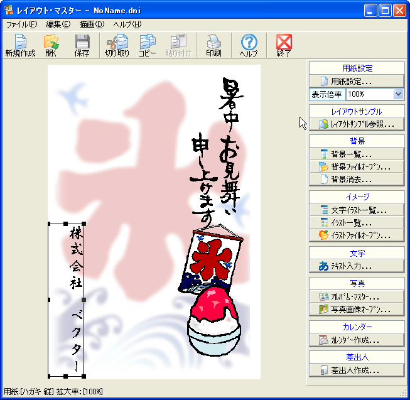The width and height of the screenshot is (410, 400).
Task: Click the top-middle handle of the text box
Action: pyautogui.click(x=66, y=224)
